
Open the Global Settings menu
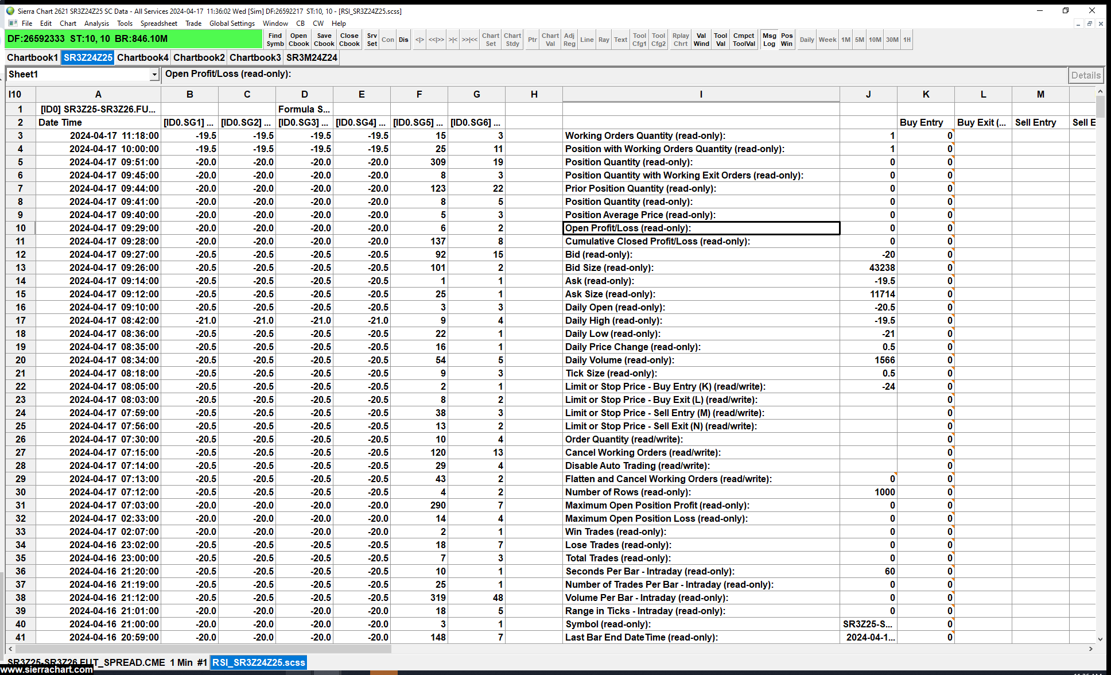tap(232, 24)
